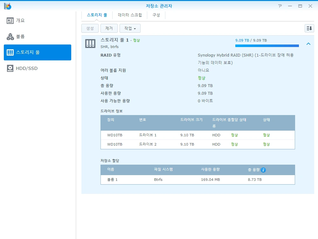Click the Btrfs file system cell

(158, 180)
